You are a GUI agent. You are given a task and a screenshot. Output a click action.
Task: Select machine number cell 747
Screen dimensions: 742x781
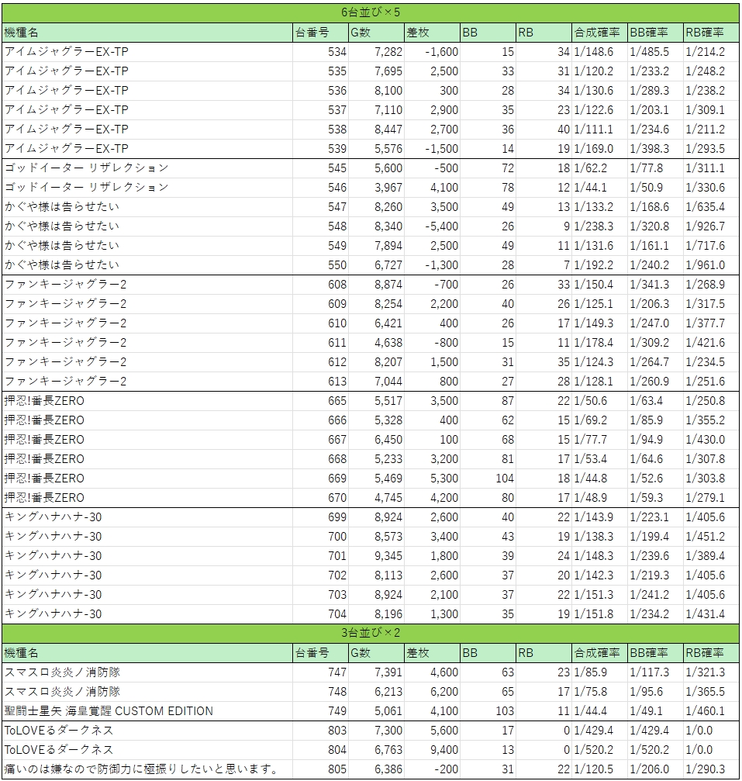pyautogui.click(x=321, y=673)
